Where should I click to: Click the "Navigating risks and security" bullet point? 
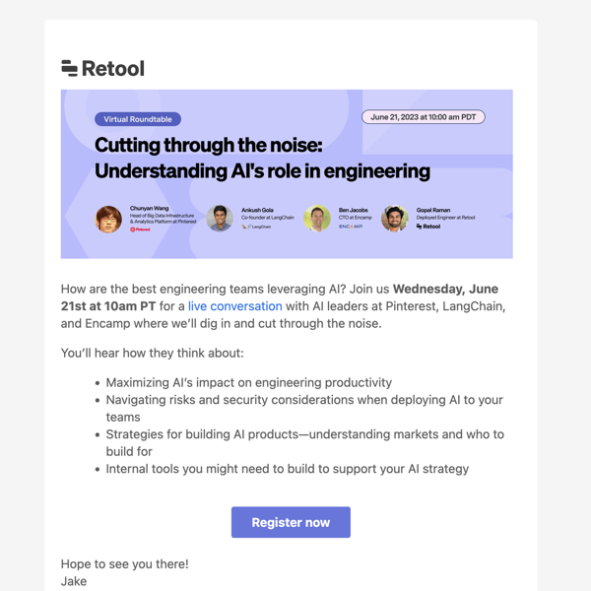click(x=303, y=400)
